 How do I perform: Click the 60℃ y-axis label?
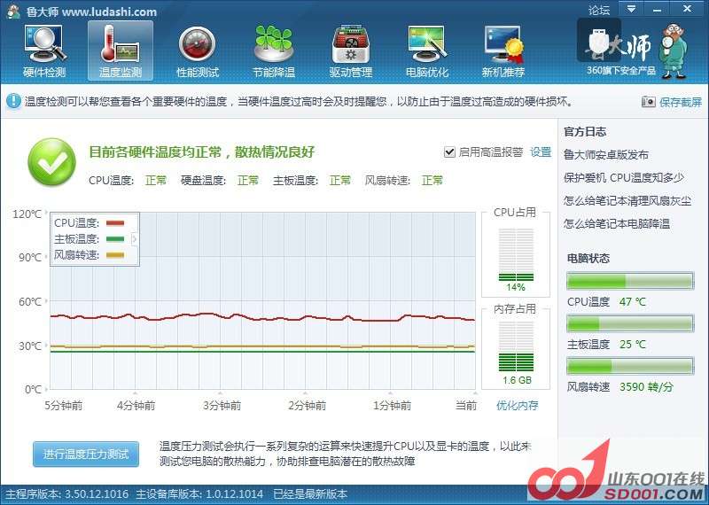(x=30, y=301)
